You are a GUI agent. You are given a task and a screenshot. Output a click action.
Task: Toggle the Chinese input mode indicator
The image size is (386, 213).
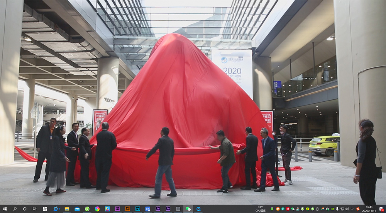(x=352, y=209)
